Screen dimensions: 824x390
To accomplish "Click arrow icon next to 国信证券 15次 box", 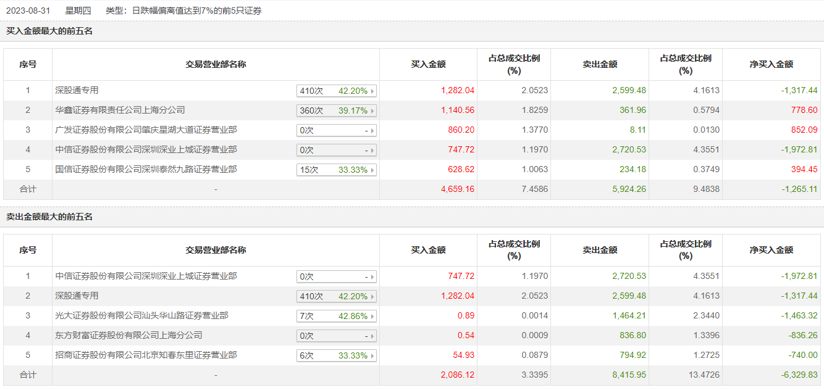I will pyautogui.click(x=372, y=170).
